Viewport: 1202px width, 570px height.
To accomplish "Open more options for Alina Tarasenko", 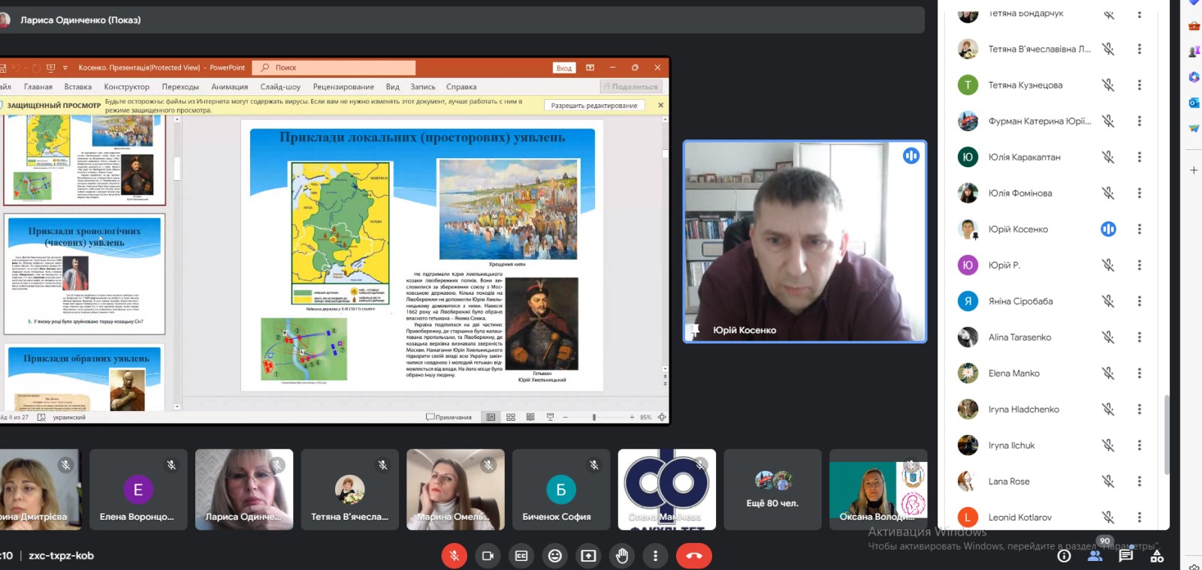I will [1139, 337].
